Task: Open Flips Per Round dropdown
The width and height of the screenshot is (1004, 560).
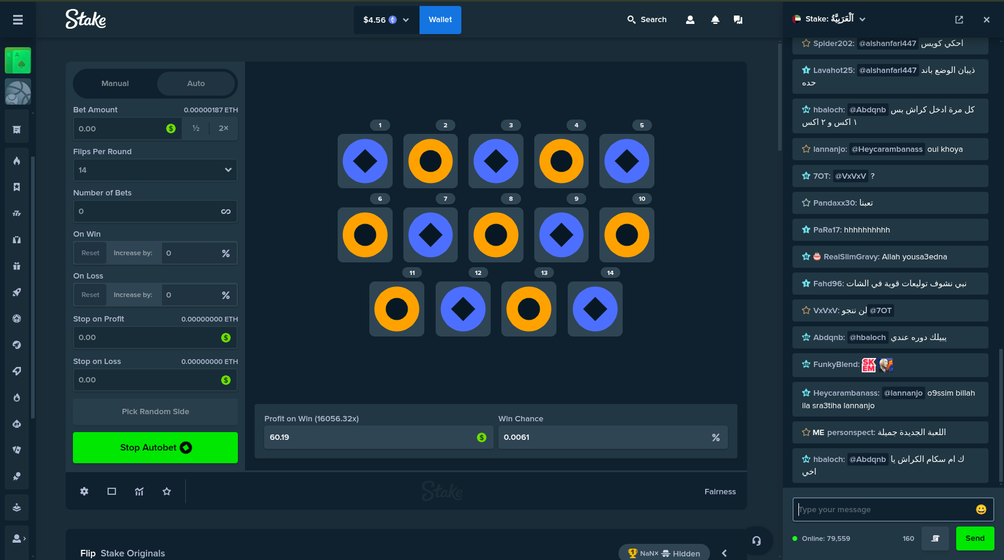Action: coord(155,170)
